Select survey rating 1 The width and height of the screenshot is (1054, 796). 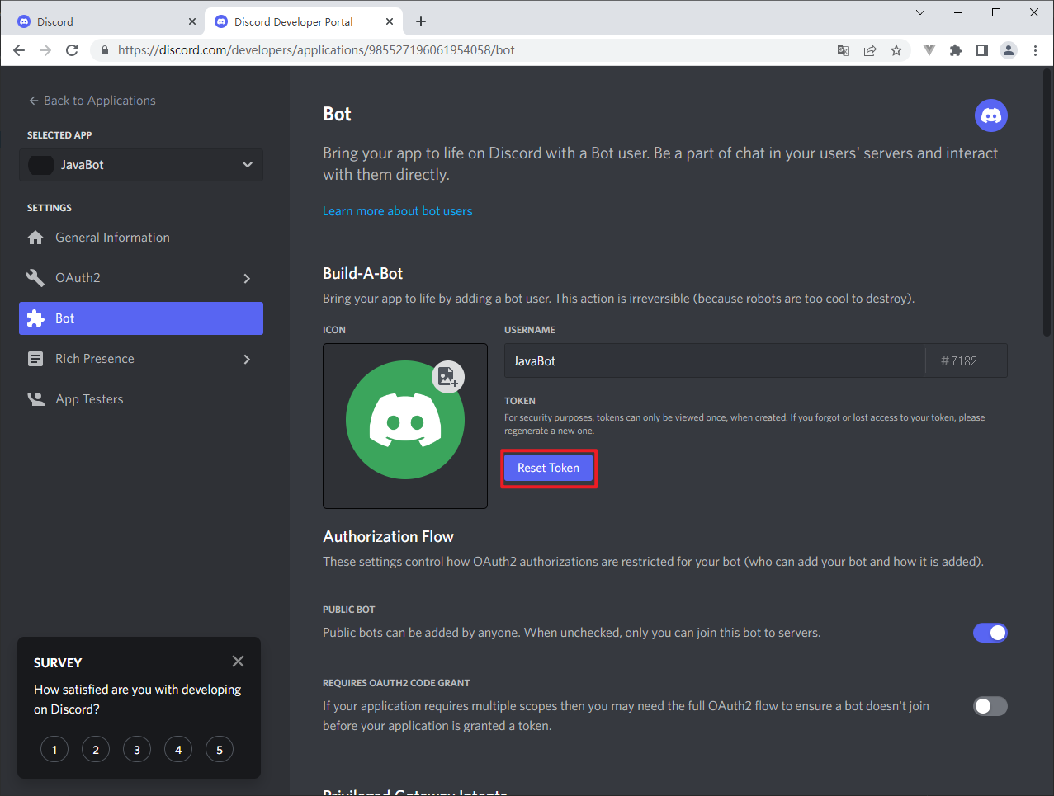click(54, 750)
